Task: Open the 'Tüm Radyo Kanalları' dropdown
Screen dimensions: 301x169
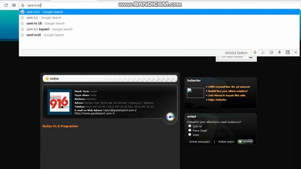Action: (x=236, y=57)
